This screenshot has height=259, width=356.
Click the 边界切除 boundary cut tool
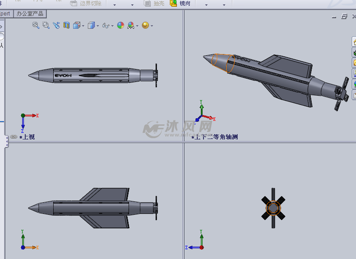pyautogui.click(x=86, y=4)
